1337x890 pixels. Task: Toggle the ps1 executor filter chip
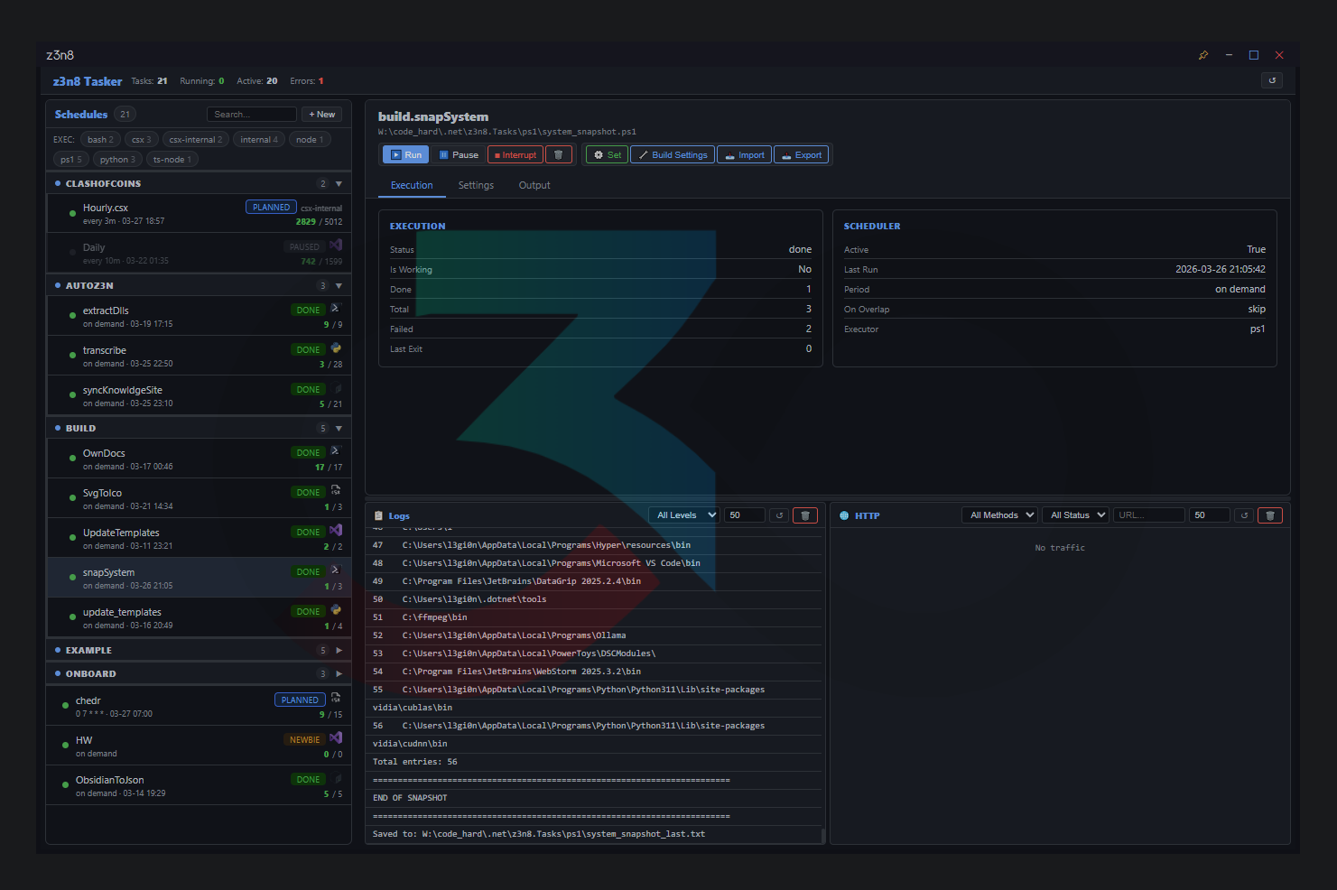[x=71, y=160]
